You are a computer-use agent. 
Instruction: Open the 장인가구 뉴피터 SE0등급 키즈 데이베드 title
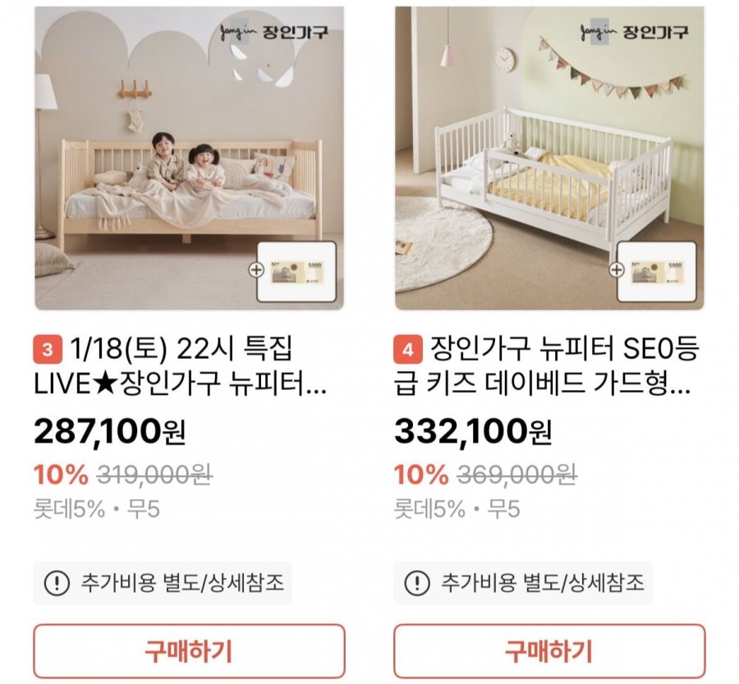(542, 366)
